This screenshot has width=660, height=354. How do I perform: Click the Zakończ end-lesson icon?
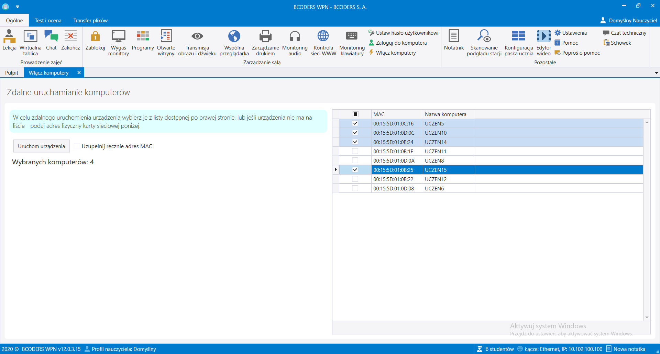click(70, 40)
